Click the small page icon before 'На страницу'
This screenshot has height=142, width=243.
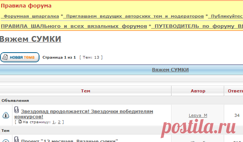(20, 122)
